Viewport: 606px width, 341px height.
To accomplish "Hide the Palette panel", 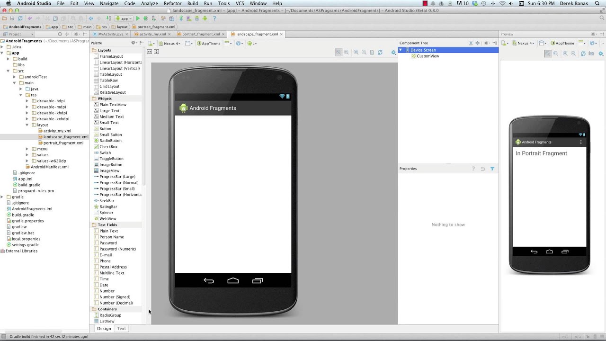I will click(x=141, y=43).
